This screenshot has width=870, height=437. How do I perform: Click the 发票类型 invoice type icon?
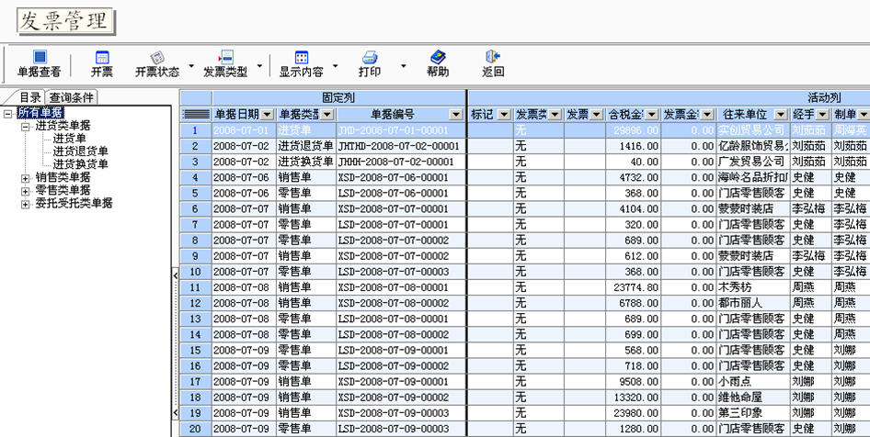225,57
